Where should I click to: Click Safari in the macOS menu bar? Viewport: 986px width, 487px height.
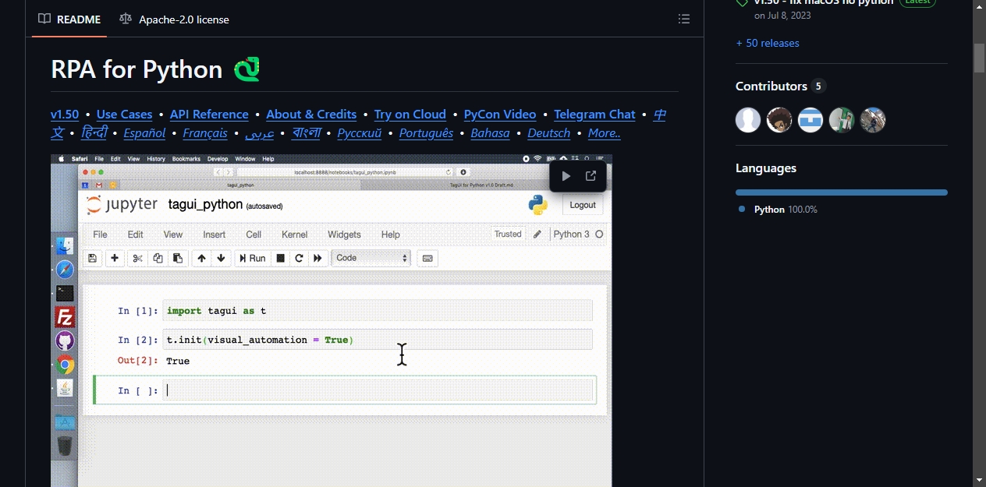[x=80, y=159]
